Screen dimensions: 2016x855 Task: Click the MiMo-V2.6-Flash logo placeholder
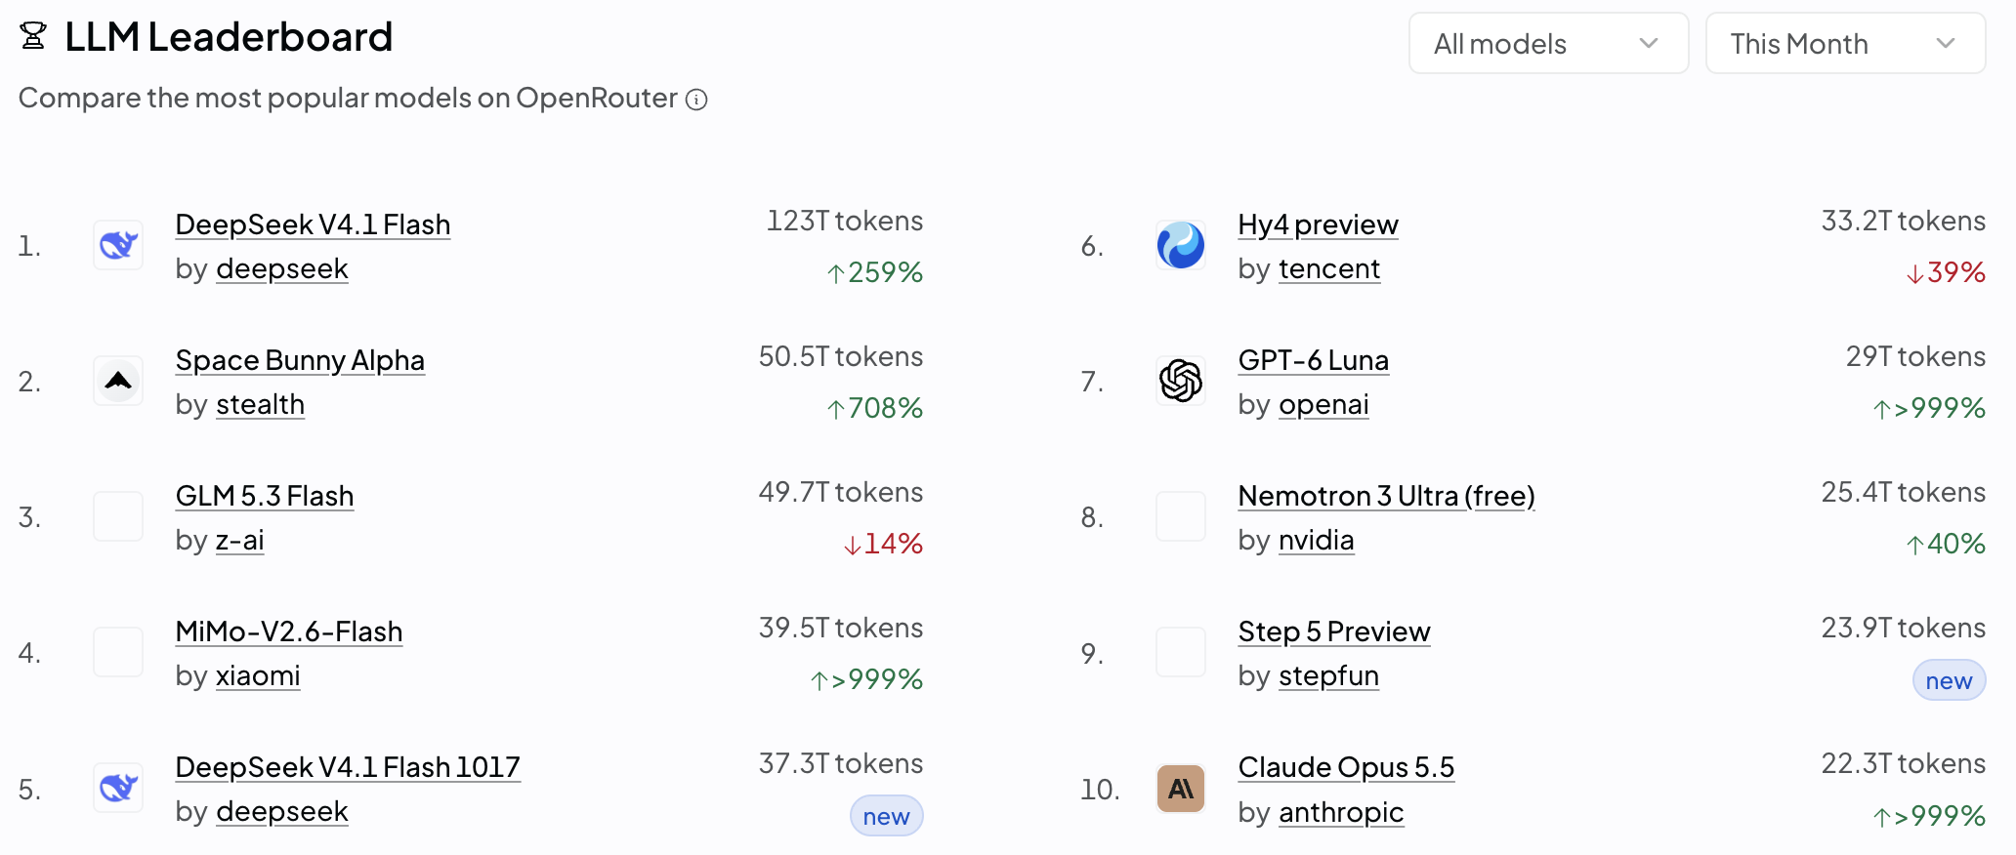pos(118,652)
